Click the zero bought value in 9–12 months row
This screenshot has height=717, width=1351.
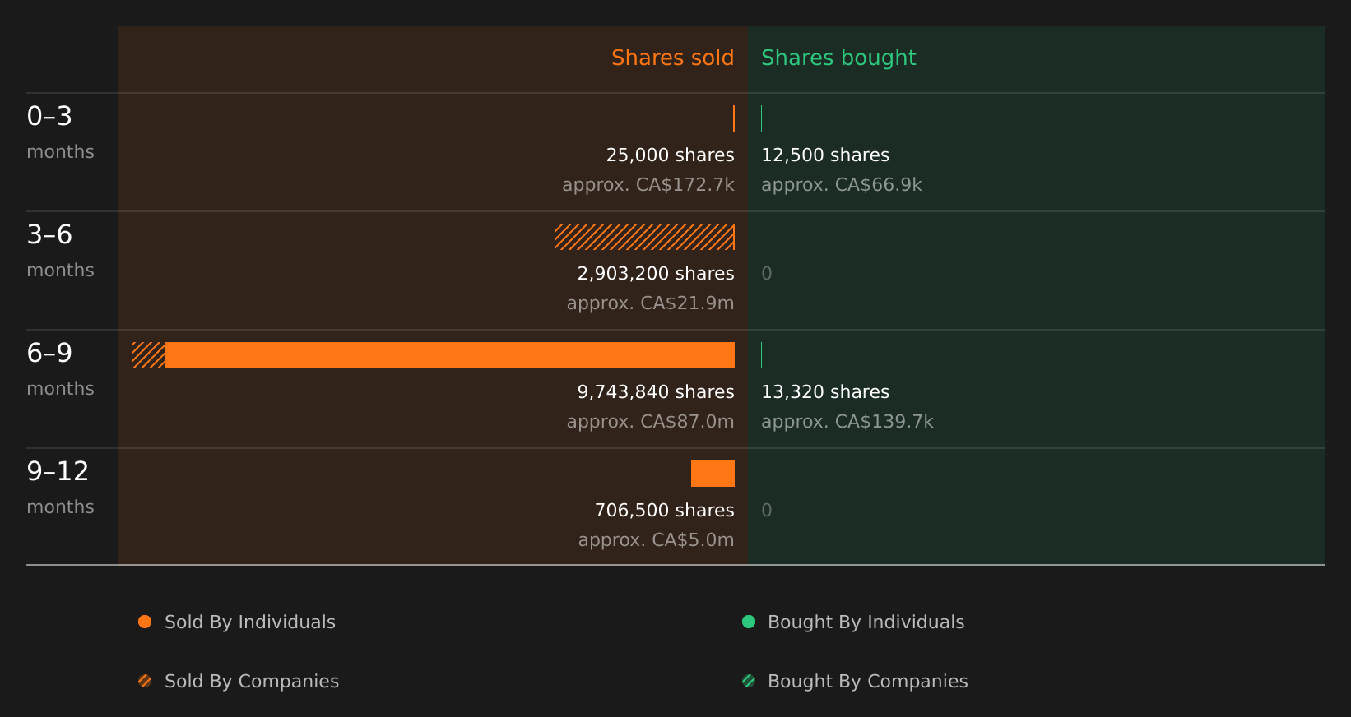tap(767, 511)
